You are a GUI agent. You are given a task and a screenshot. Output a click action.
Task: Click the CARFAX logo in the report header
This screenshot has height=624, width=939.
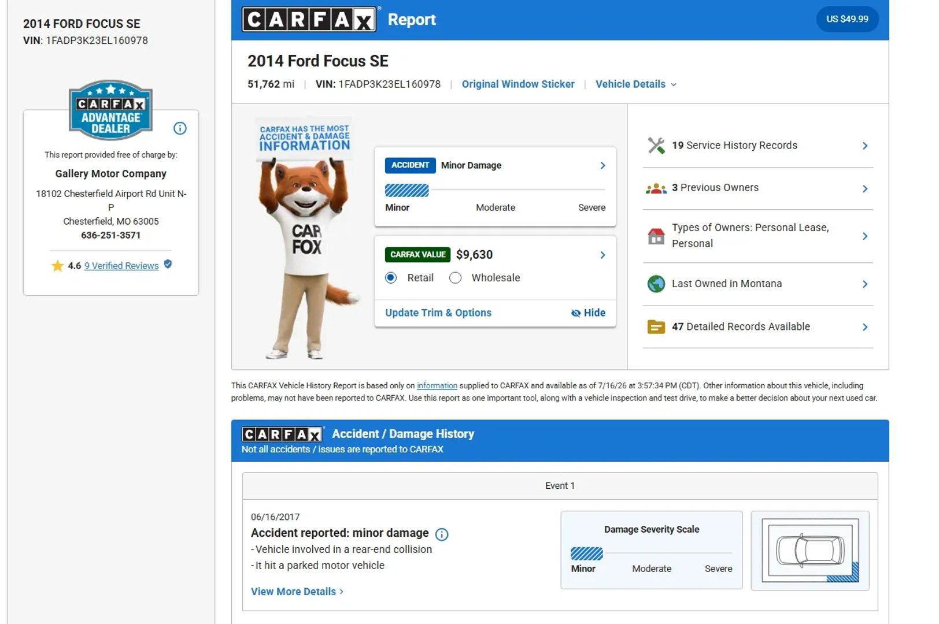[x=309, y=19]
